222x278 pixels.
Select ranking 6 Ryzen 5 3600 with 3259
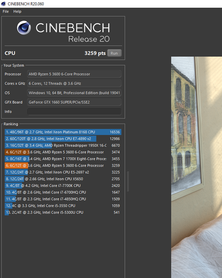click(x=63, y=165)
